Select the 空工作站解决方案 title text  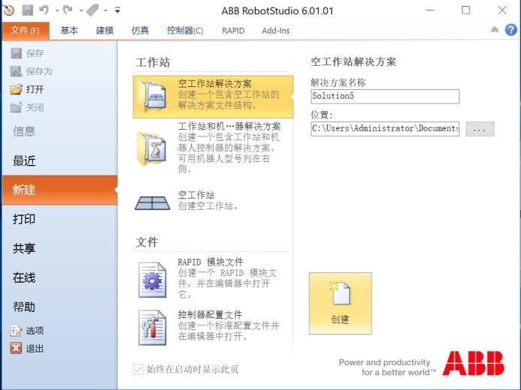pyautogui.click(x=214, y=83)
